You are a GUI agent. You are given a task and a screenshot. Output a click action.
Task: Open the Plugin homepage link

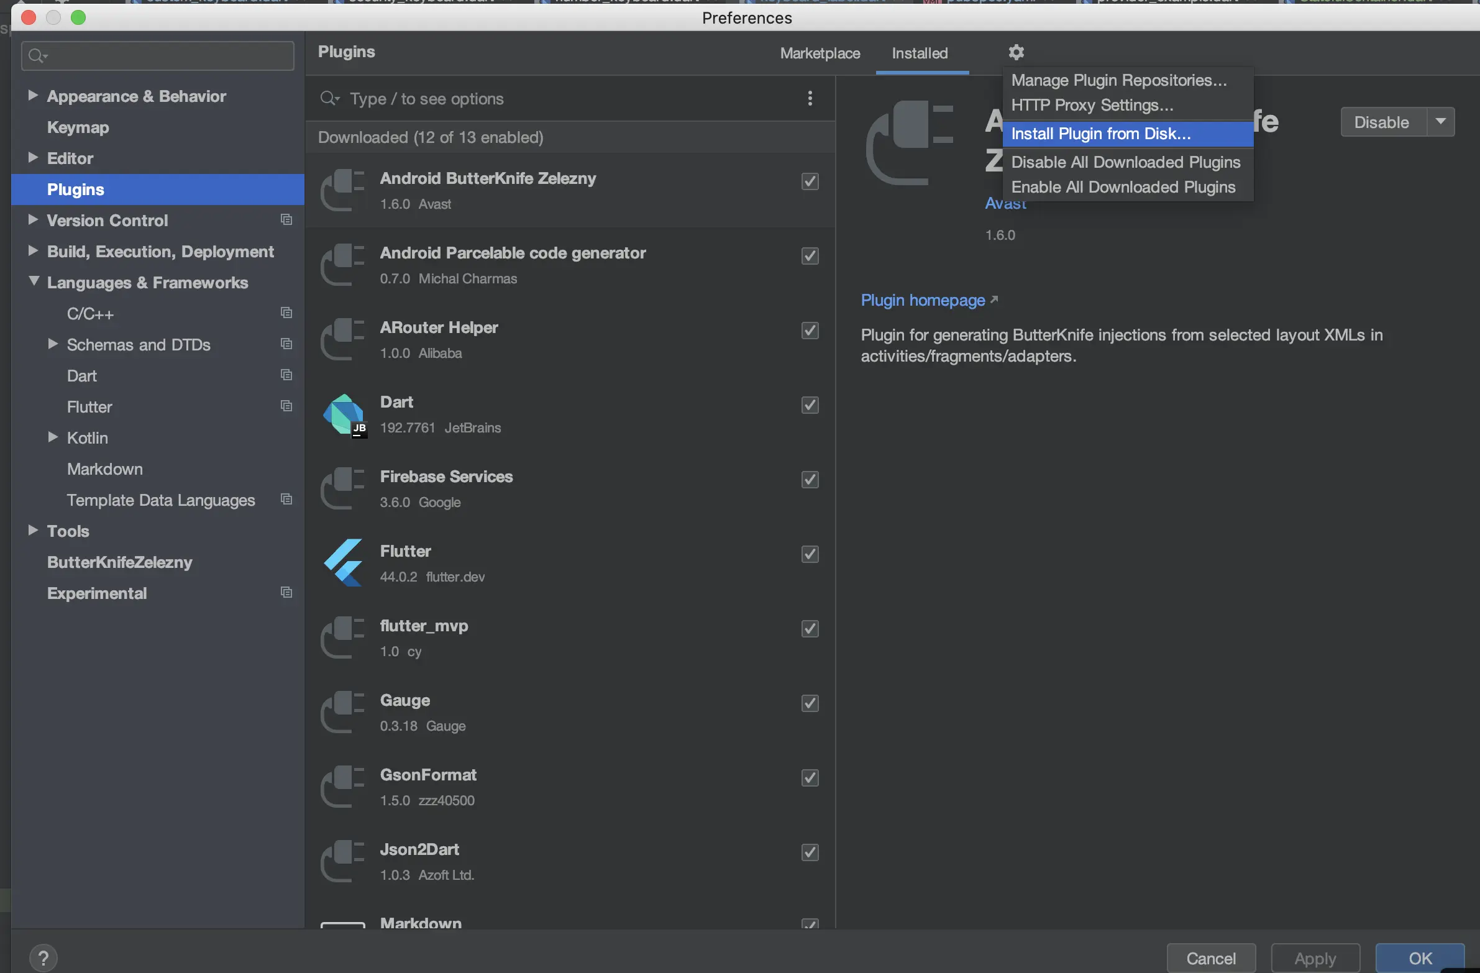click(923, 300)
